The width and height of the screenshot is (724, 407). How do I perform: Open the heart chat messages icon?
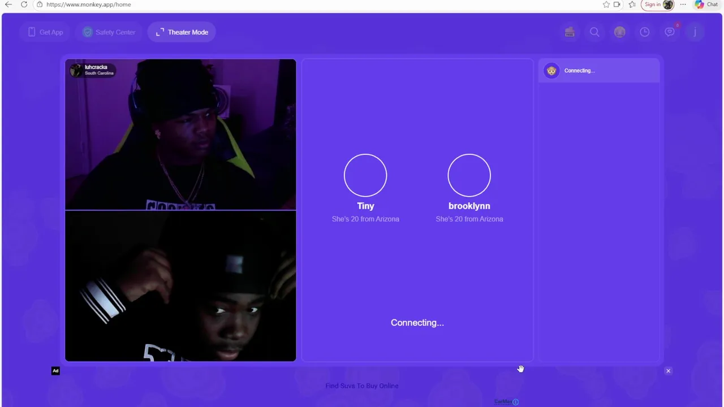point(670,32)
